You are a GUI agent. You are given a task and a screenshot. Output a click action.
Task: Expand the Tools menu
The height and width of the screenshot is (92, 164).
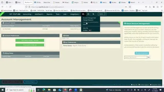coord(58,14)
